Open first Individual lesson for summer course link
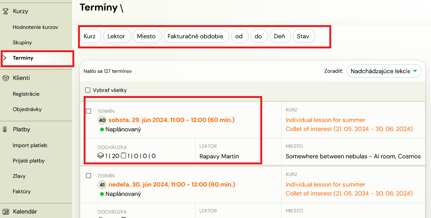Screen dimensions: 431x218 coord(326,120)
